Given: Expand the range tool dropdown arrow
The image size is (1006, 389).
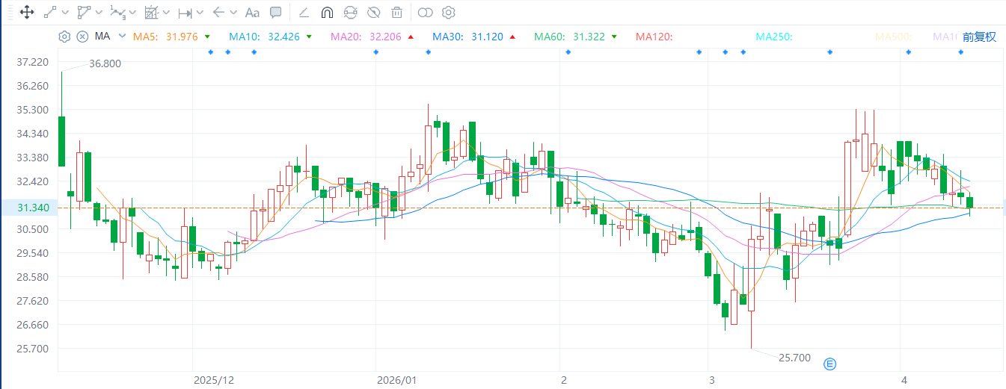Looking at the screenshot, I should point(200,13).
